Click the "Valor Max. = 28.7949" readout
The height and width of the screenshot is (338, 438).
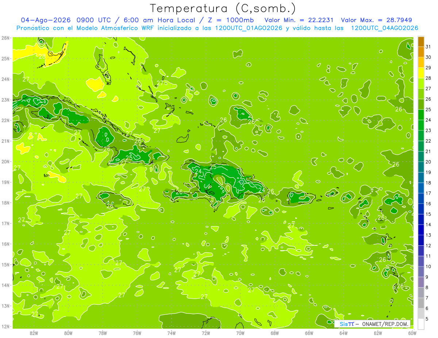pyautogui.click(x=377, y=20)
